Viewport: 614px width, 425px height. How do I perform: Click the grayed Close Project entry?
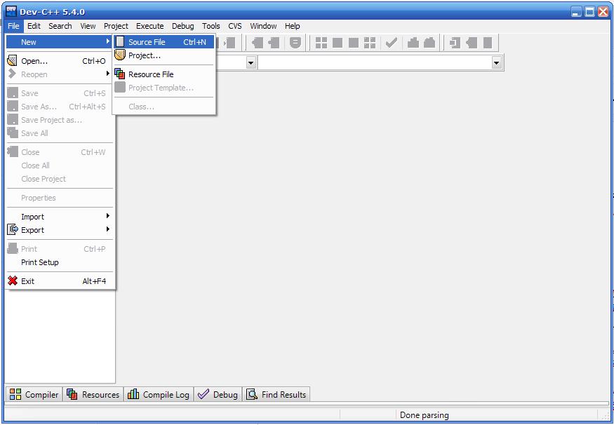(x=60, y=179)
